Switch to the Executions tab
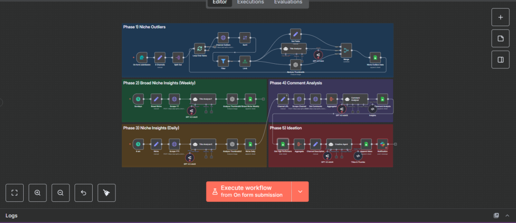The width and height of the screenshot is (516, 223). point(250,2)
